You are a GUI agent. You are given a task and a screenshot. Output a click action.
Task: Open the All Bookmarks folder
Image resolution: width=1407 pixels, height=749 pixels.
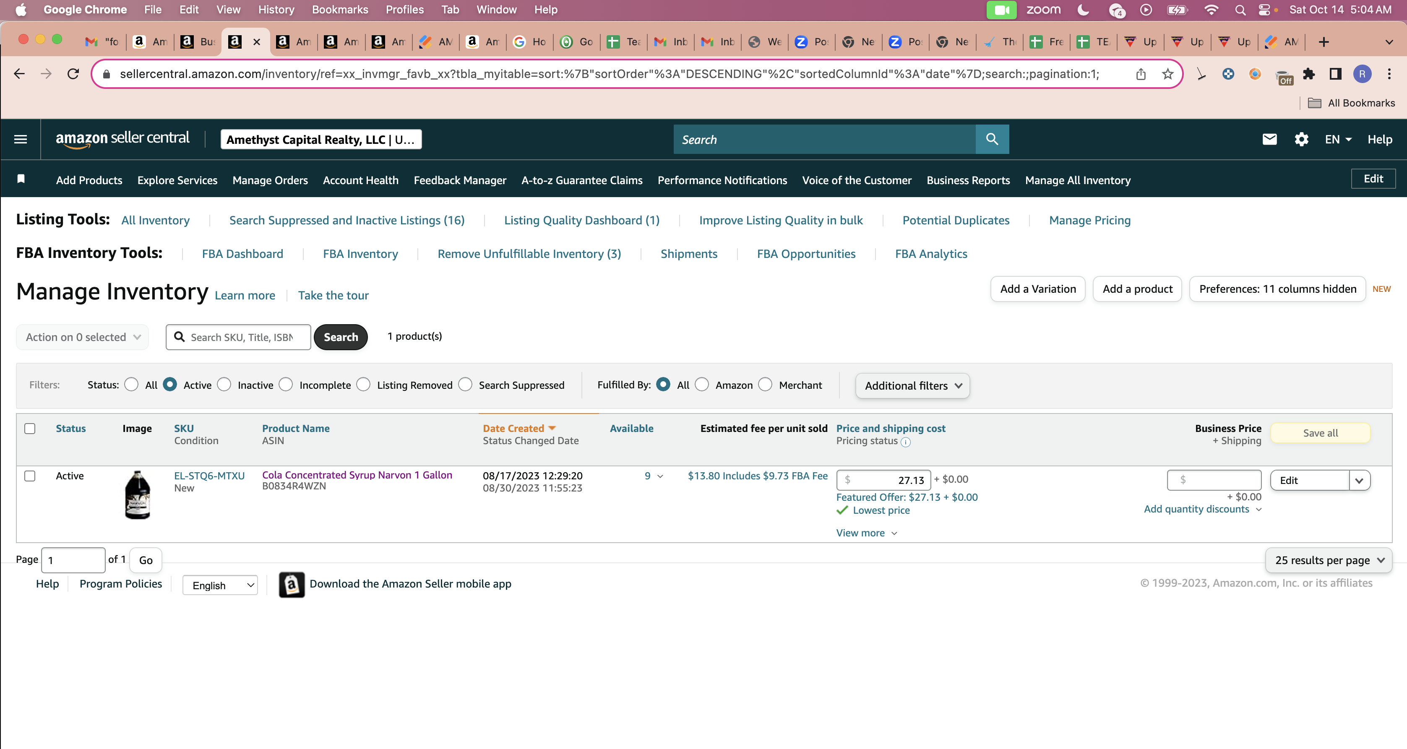1351,103
